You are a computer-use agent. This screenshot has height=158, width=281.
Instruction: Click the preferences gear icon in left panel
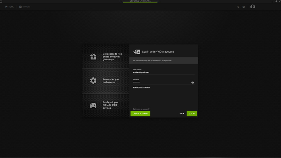tap(93, 80)
